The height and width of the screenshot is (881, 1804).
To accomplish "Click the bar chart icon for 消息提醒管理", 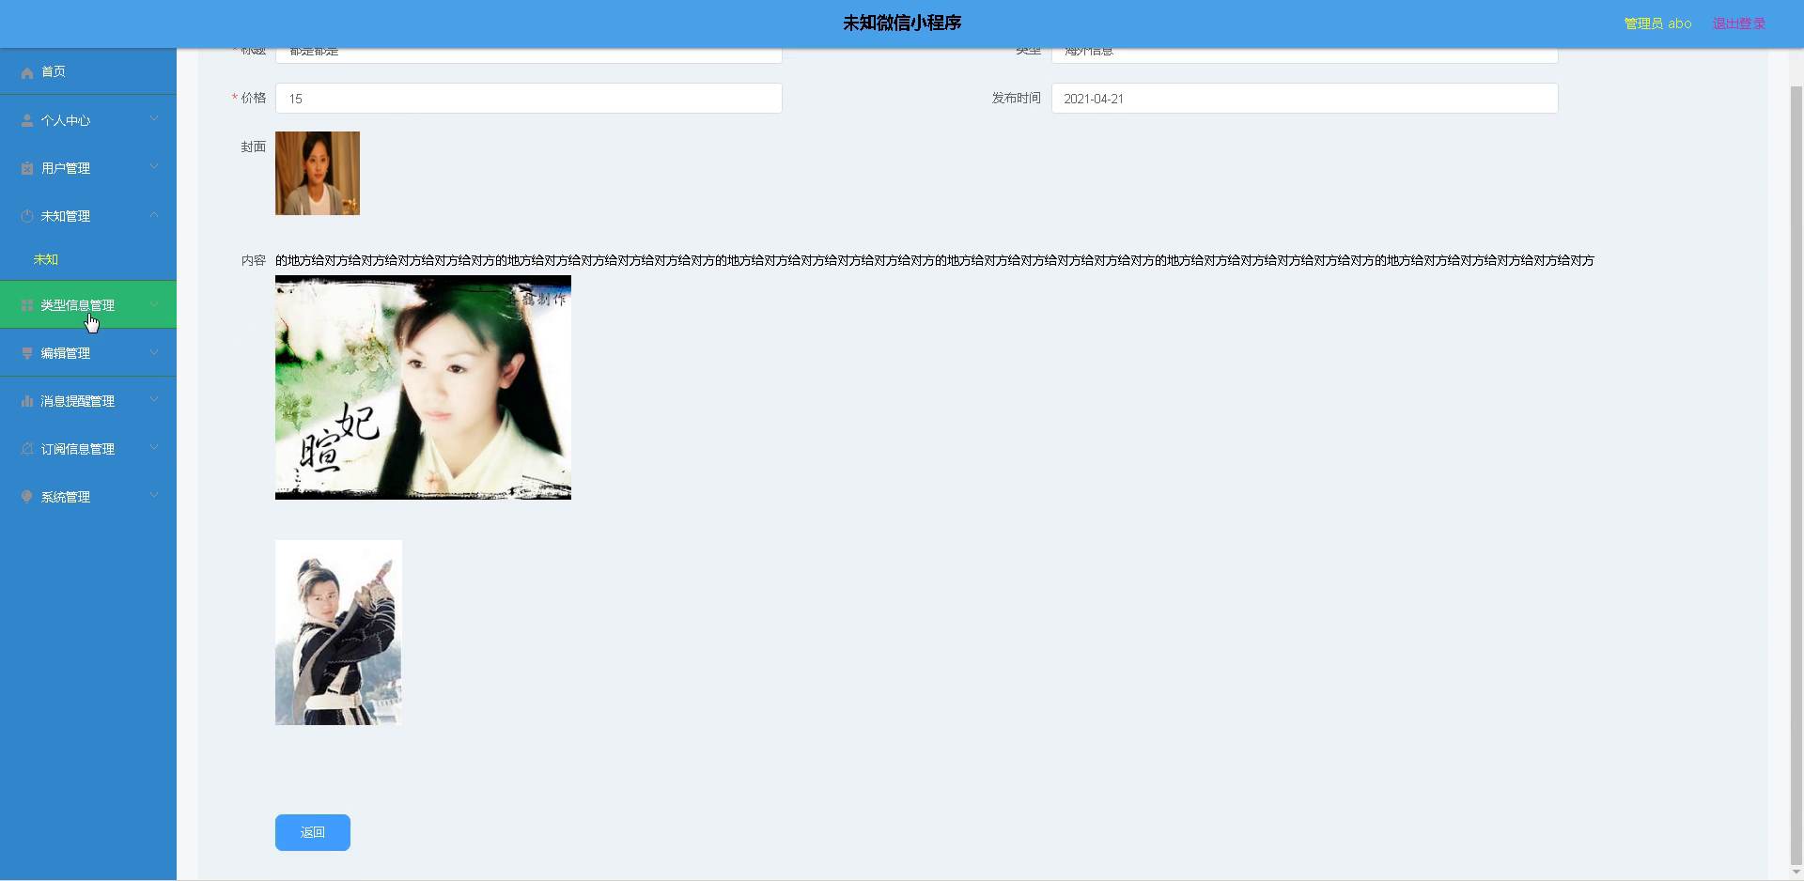I will tap(27, 401).
